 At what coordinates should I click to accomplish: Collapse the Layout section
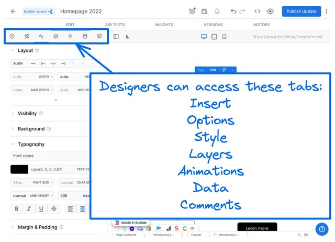[x=13, y=51]
